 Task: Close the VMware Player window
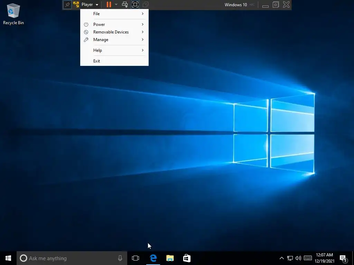click(286, 4)
